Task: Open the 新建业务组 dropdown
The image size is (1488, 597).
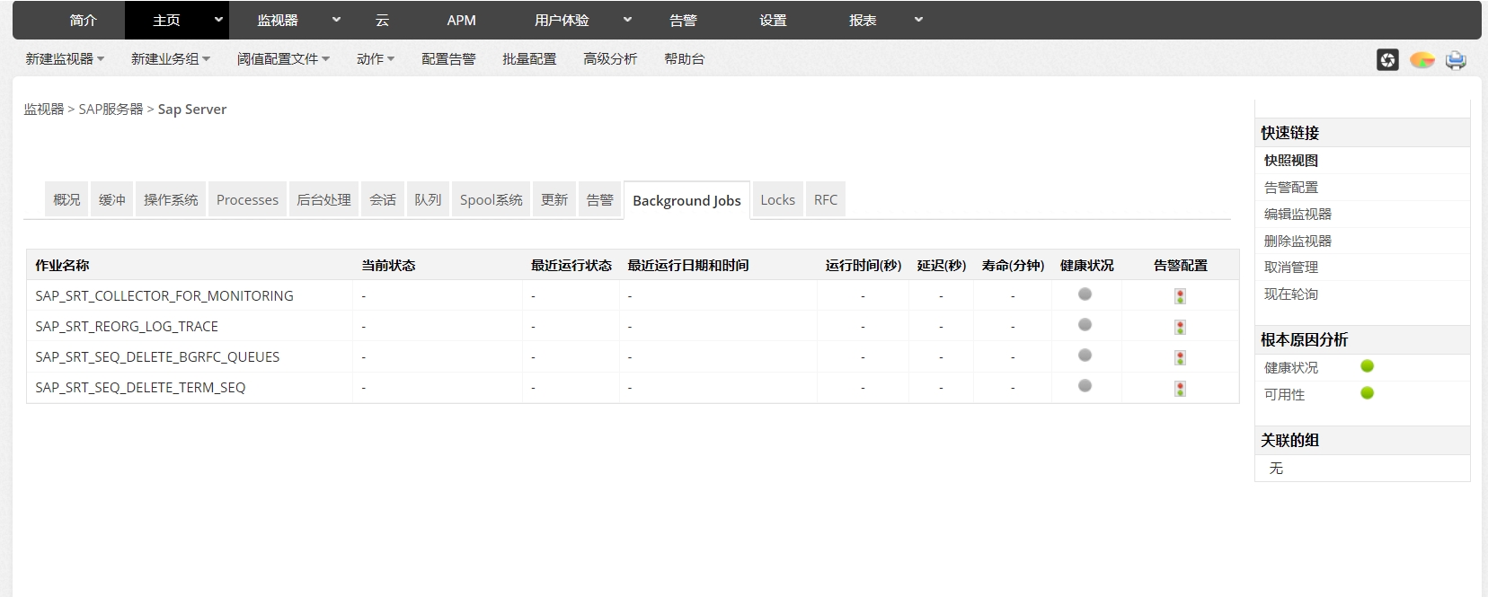Action: click(x=171, y=59)
